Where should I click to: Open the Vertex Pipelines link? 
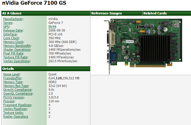click(15, 109)
